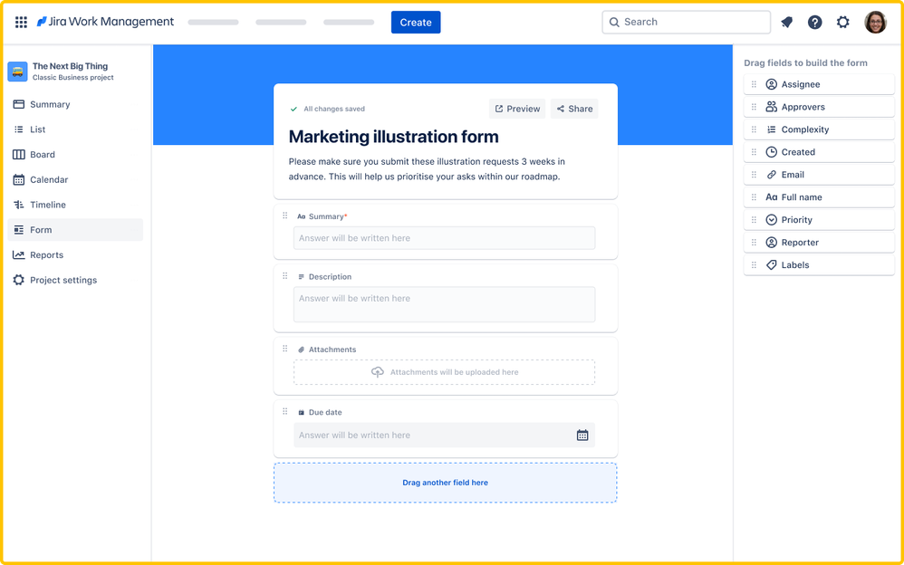Open the help question mark icon
Viewport: 904px width, 565px height.
click(814, 22)
